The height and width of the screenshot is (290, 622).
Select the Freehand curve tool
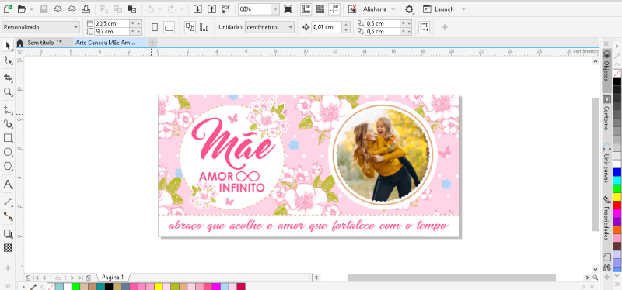[8, 109]
